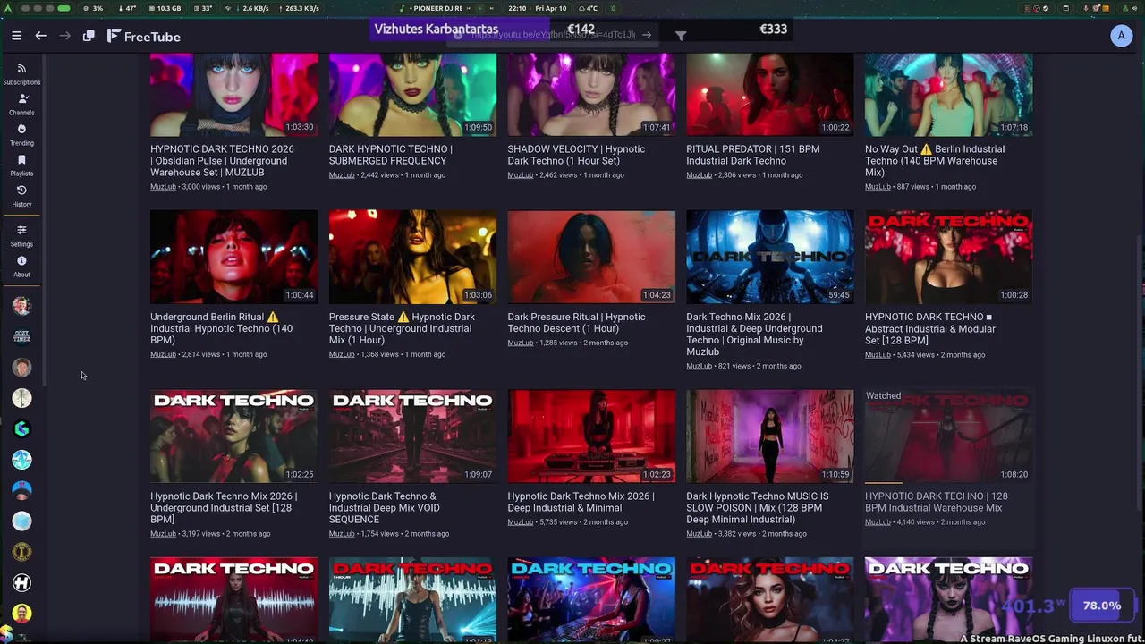
Task: Submit search with the arrow in the search bar
Action: point(647,35)
